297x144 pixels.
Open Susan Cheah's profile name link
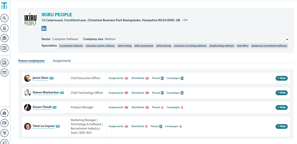click(42, 107)
